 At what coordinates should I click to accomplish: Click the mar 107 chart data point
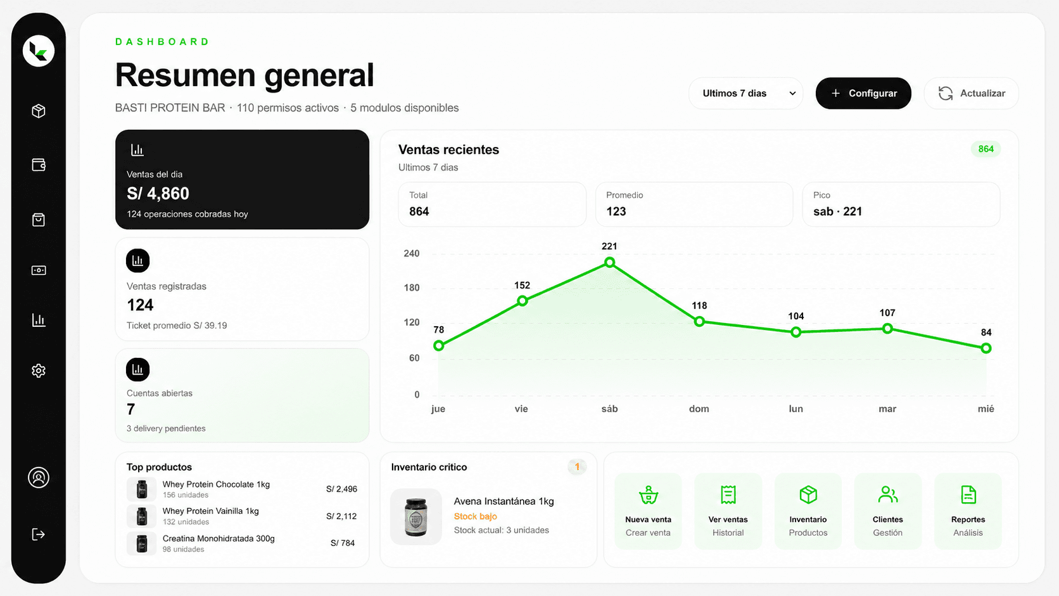887,329
